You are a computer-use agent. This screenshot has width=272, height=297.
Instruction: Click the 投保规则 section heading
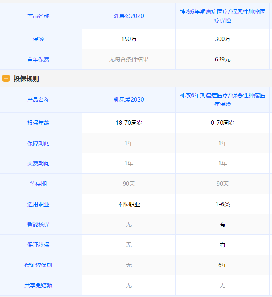click(x=26, y=79)
